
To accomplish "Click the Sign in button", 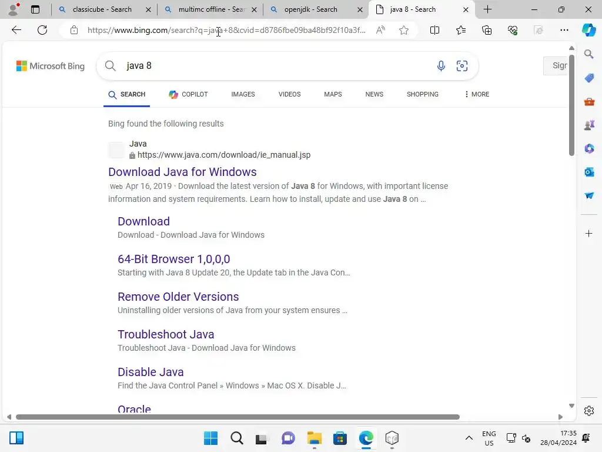I will 556,66.
